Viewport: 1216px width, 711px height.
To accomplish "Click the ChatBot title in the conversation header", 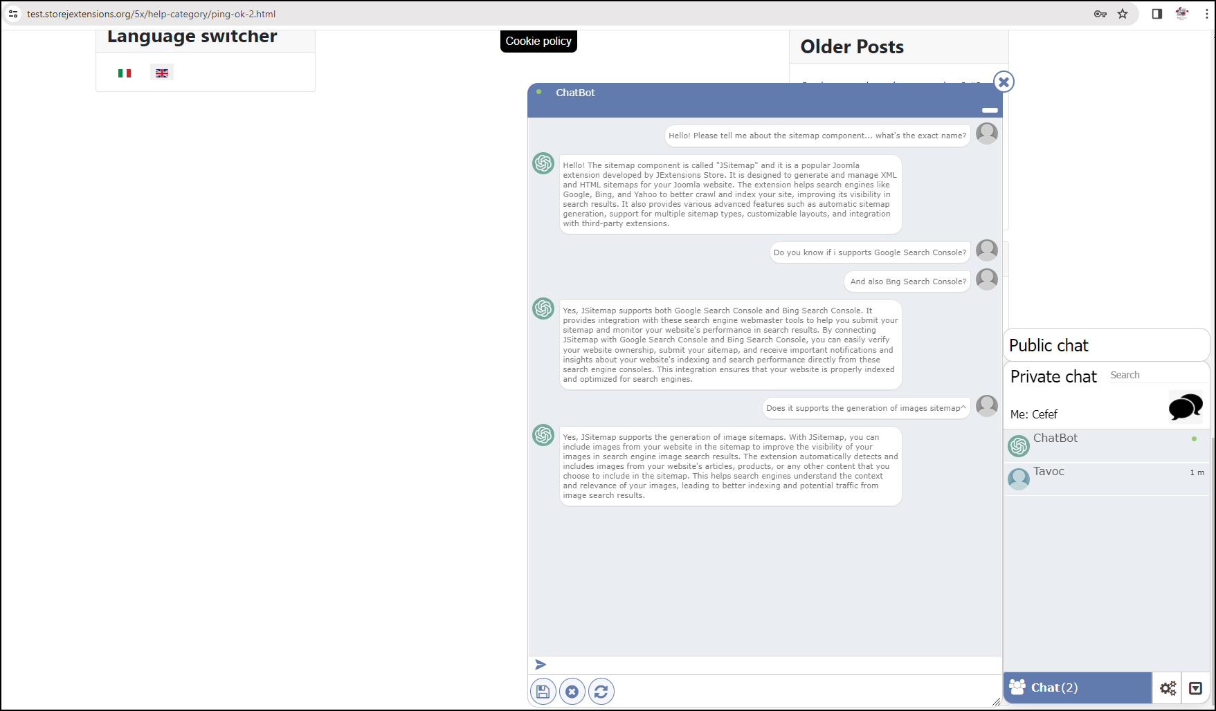I will (x=575, y=93).
